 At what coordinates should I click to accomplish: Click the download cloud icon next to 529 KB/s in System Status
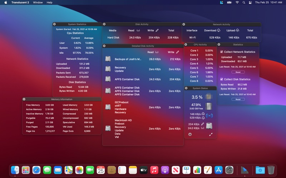click(x=203, y=118)
